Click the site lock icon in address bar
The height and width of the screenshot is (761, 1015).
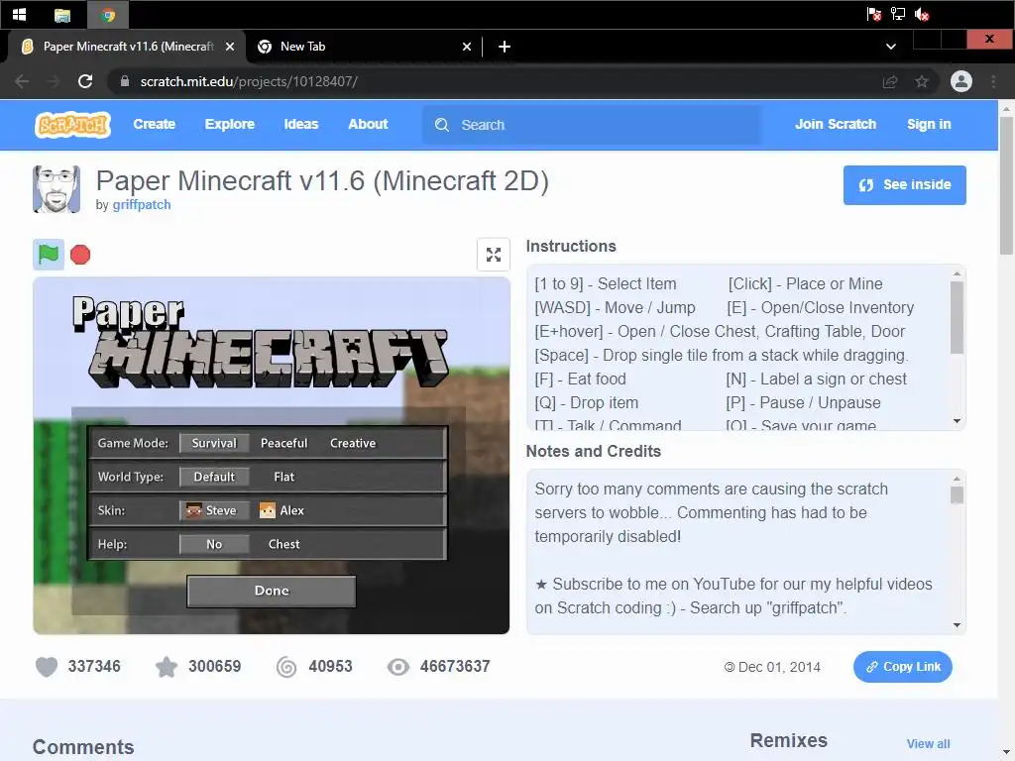[125, 81]
